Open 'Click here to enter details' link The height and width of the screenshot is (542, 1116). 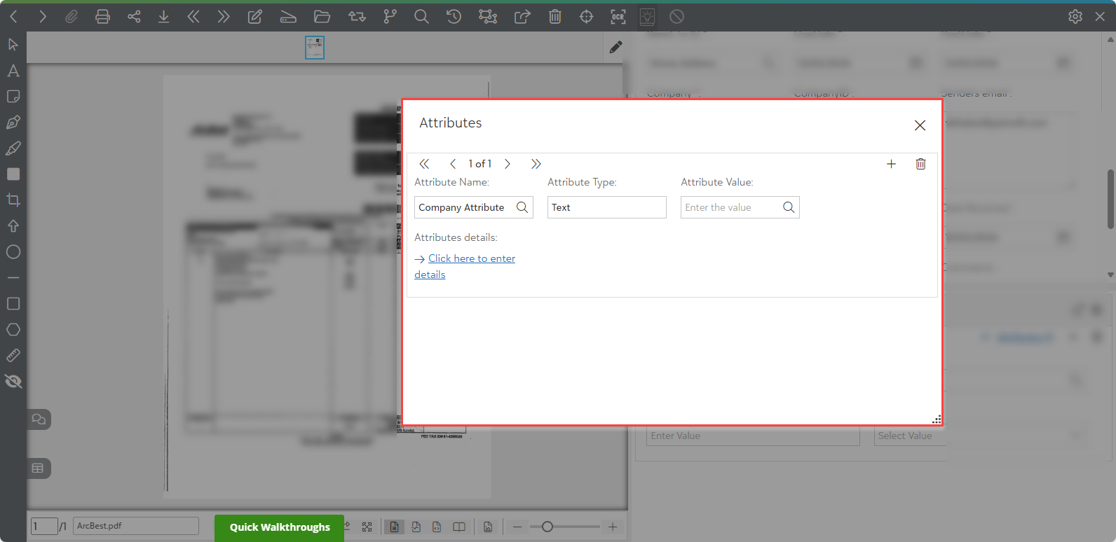pyautogui.click(x=465, y=266)
